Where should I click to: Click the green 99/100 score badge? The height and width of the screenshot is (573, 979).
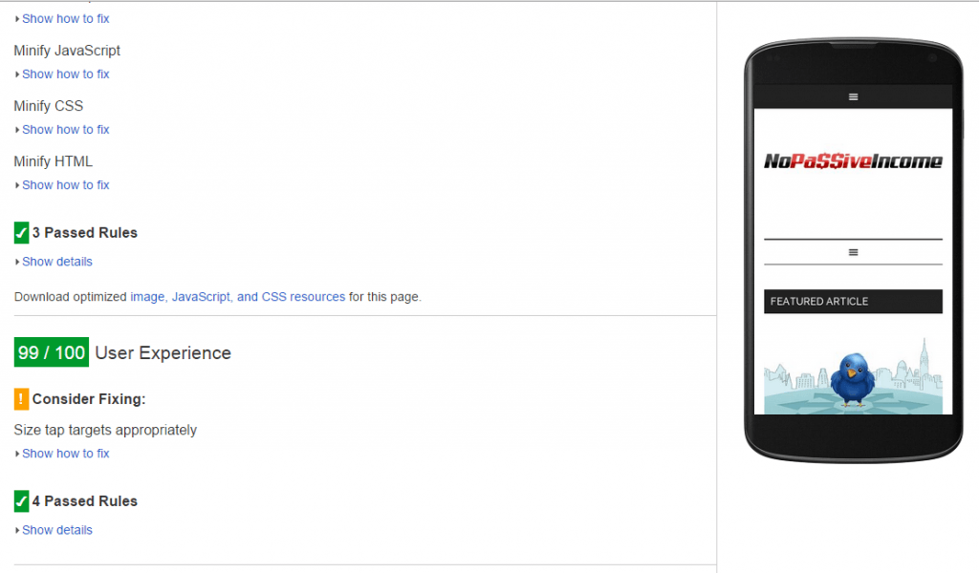tap(51, 351)
